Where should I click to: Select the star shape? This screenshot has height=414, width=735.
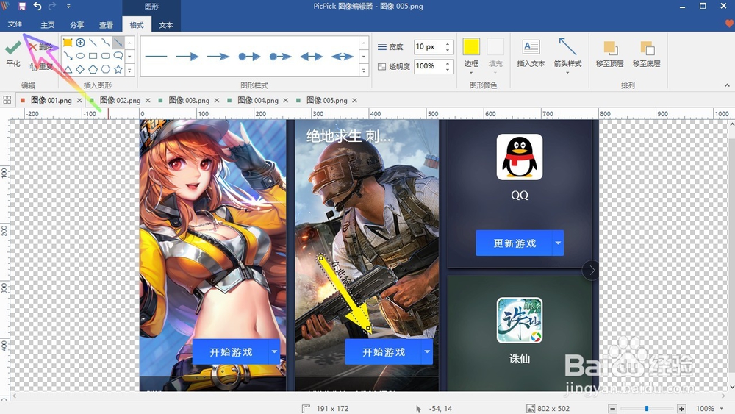tap(118, 69)
